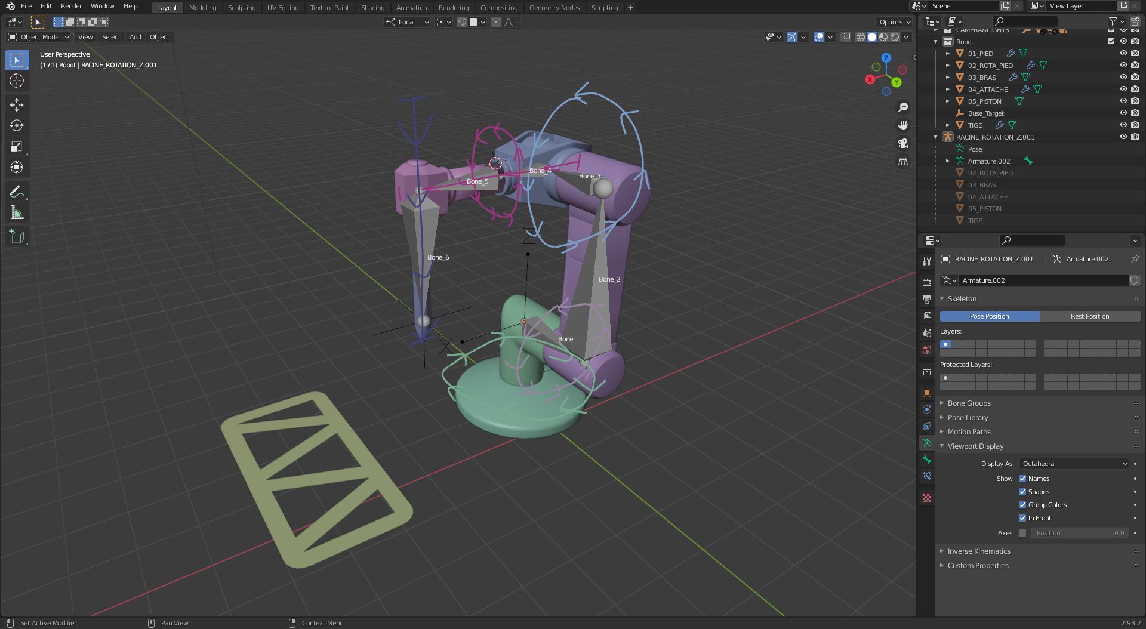
Task: Hide 01_PIED in viewport with eye icon
Action: (1123, 53)
